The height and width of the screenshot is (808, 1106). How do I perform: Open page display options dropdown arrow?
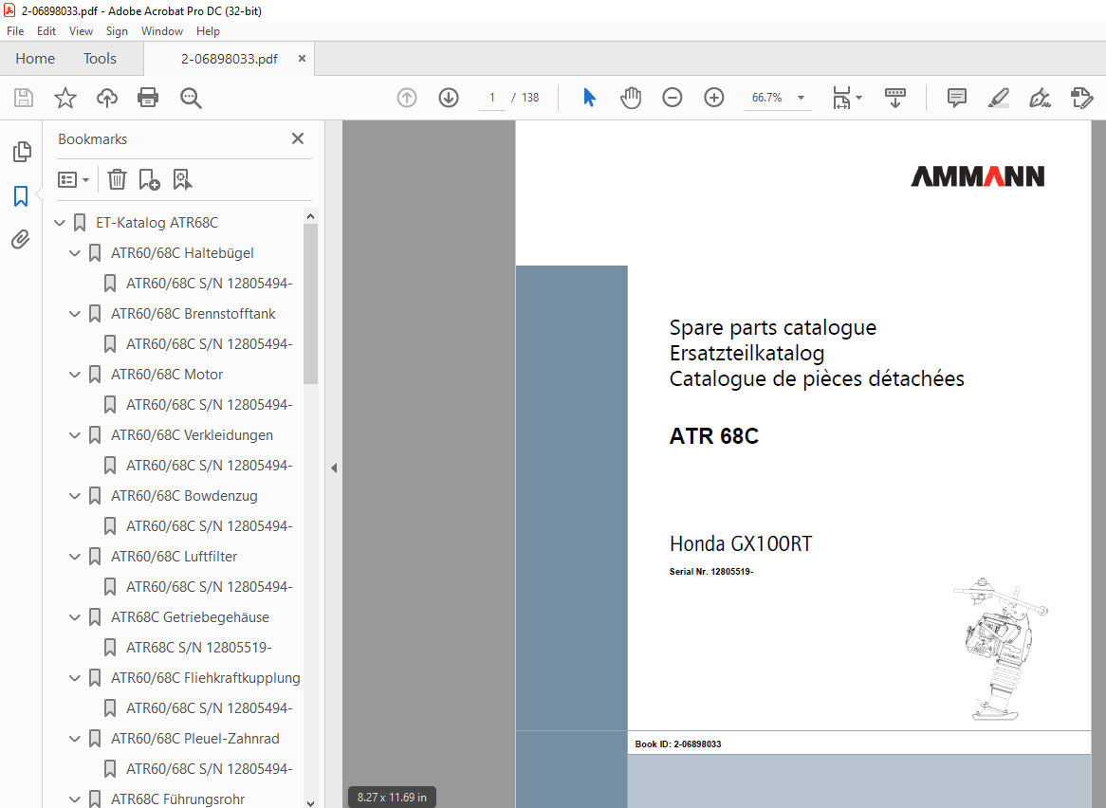(x=858, y=98)
